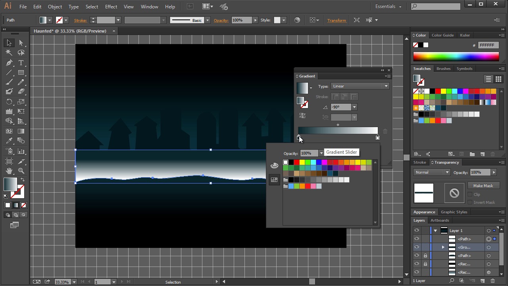Click the Reverse Gradient icon

(302, 116)
